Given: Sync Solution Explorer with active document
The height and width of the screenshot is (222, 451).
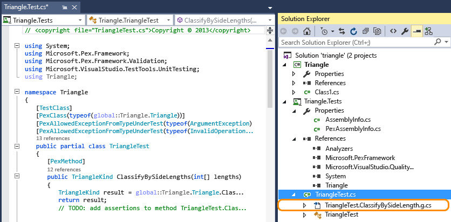Looking at the screenshot, I should point(341,31).
